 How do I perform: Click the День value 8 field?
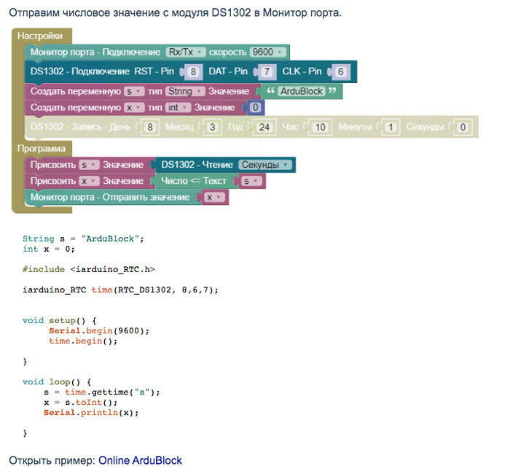[150, 127]
